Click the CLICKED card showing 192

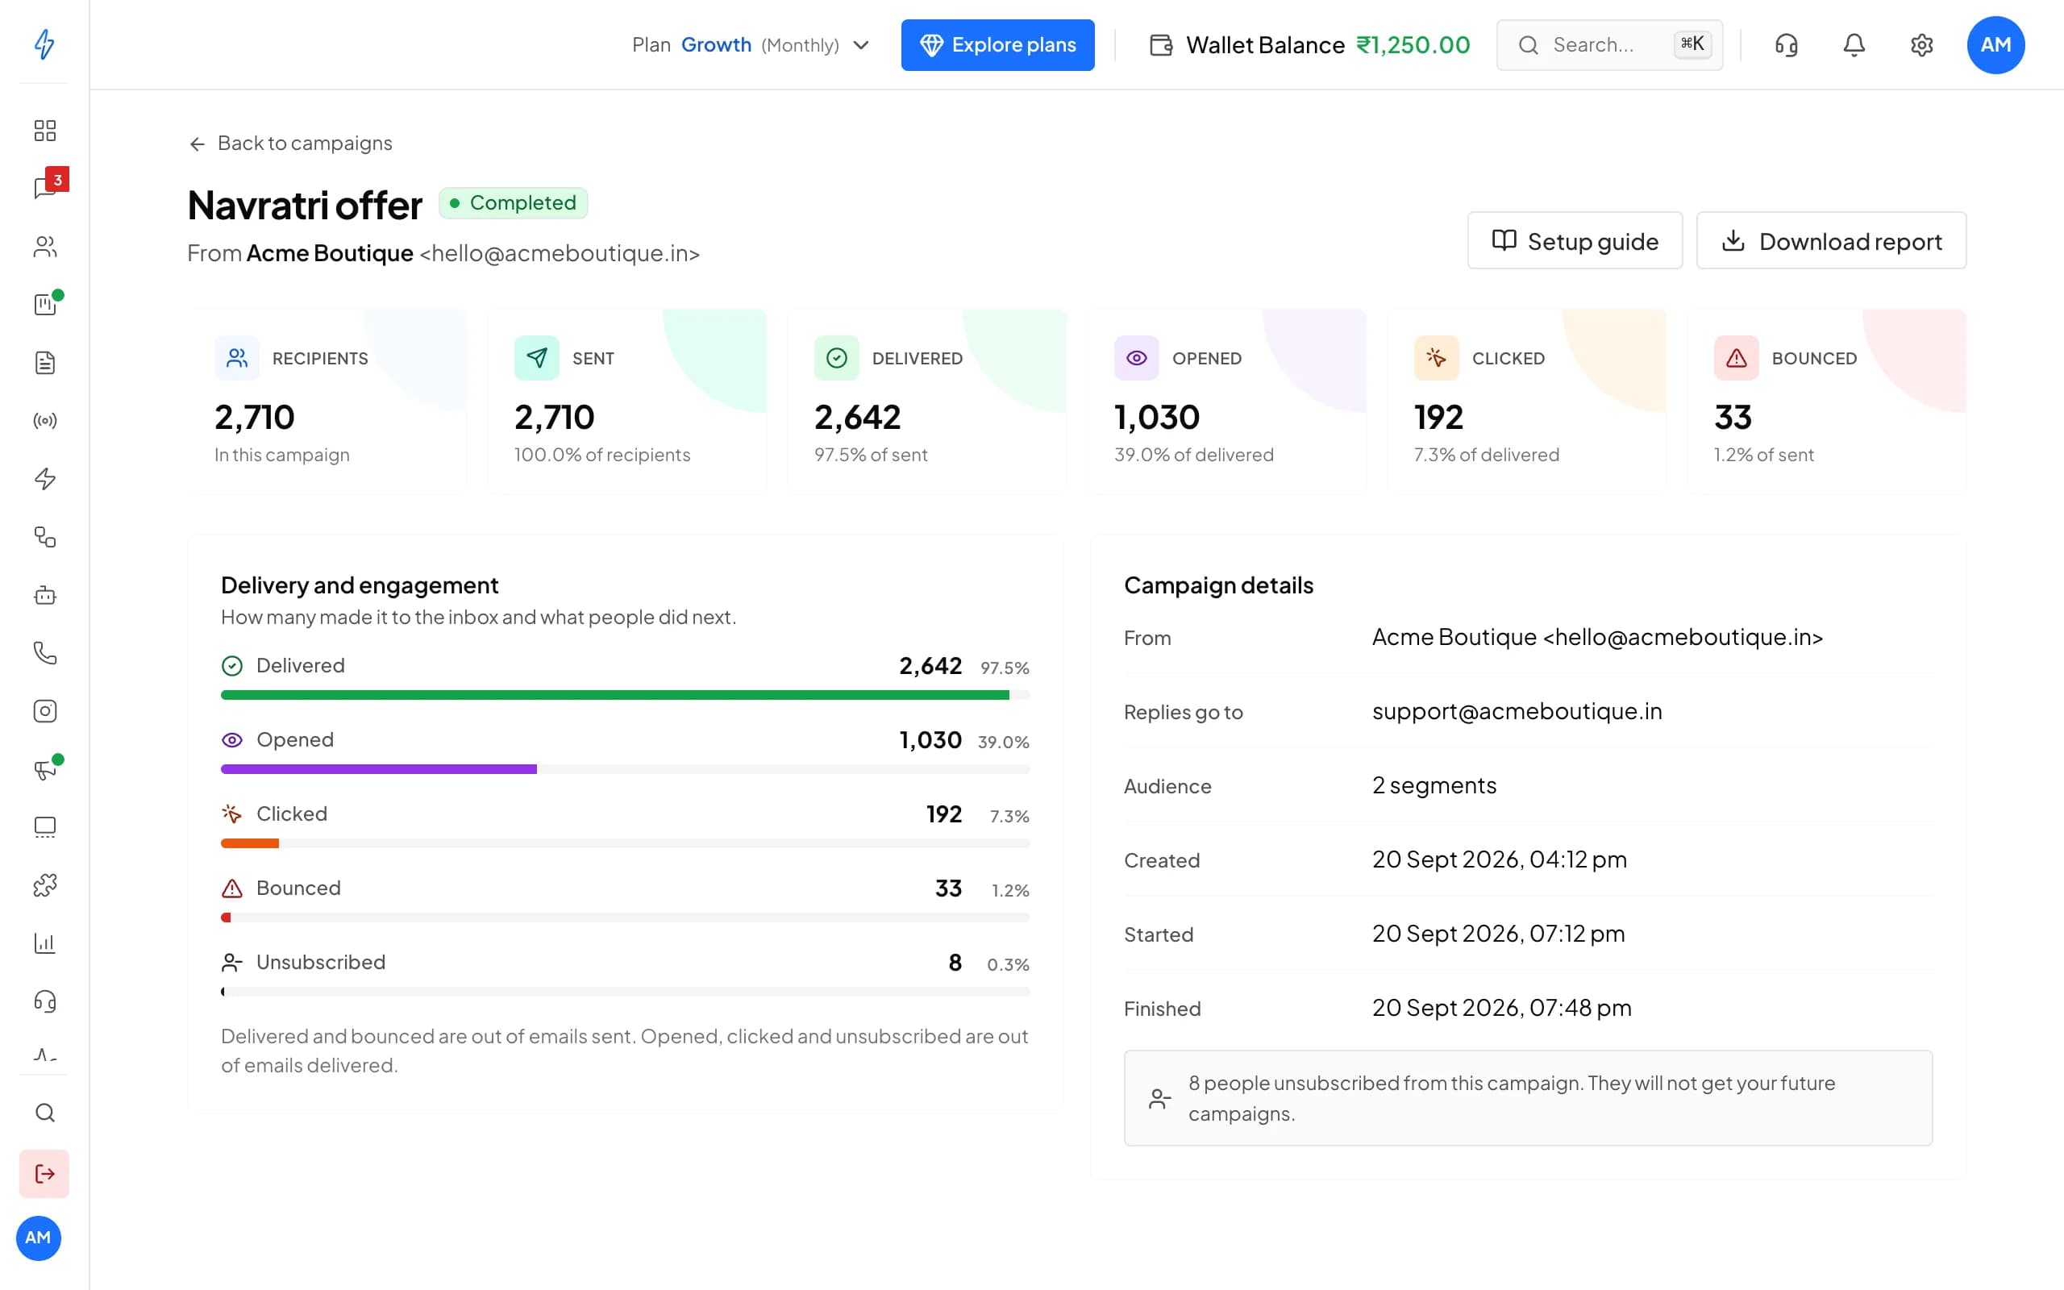click(1527, 401)
